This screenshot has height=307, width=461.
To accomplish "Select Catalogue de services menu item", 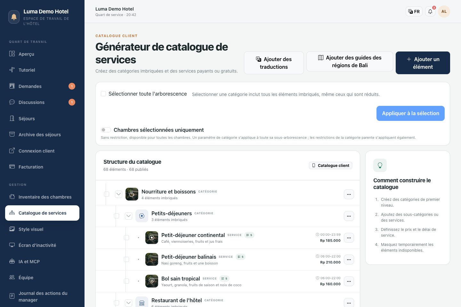I will pos(42,213).
